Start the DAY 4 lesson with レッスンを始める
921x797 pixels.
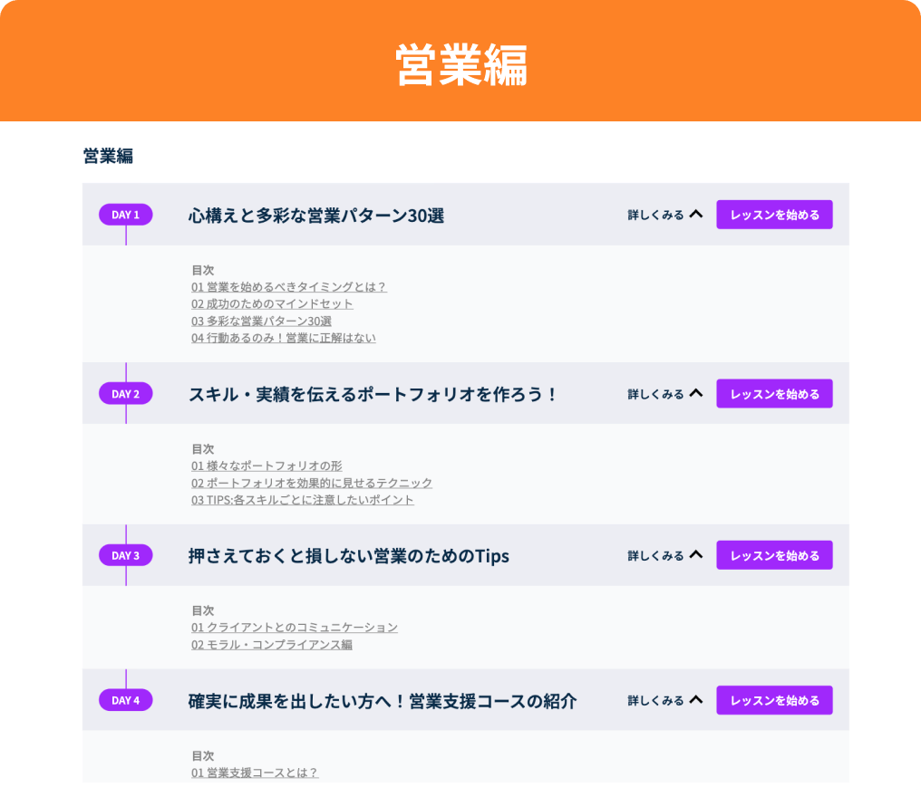774,700
